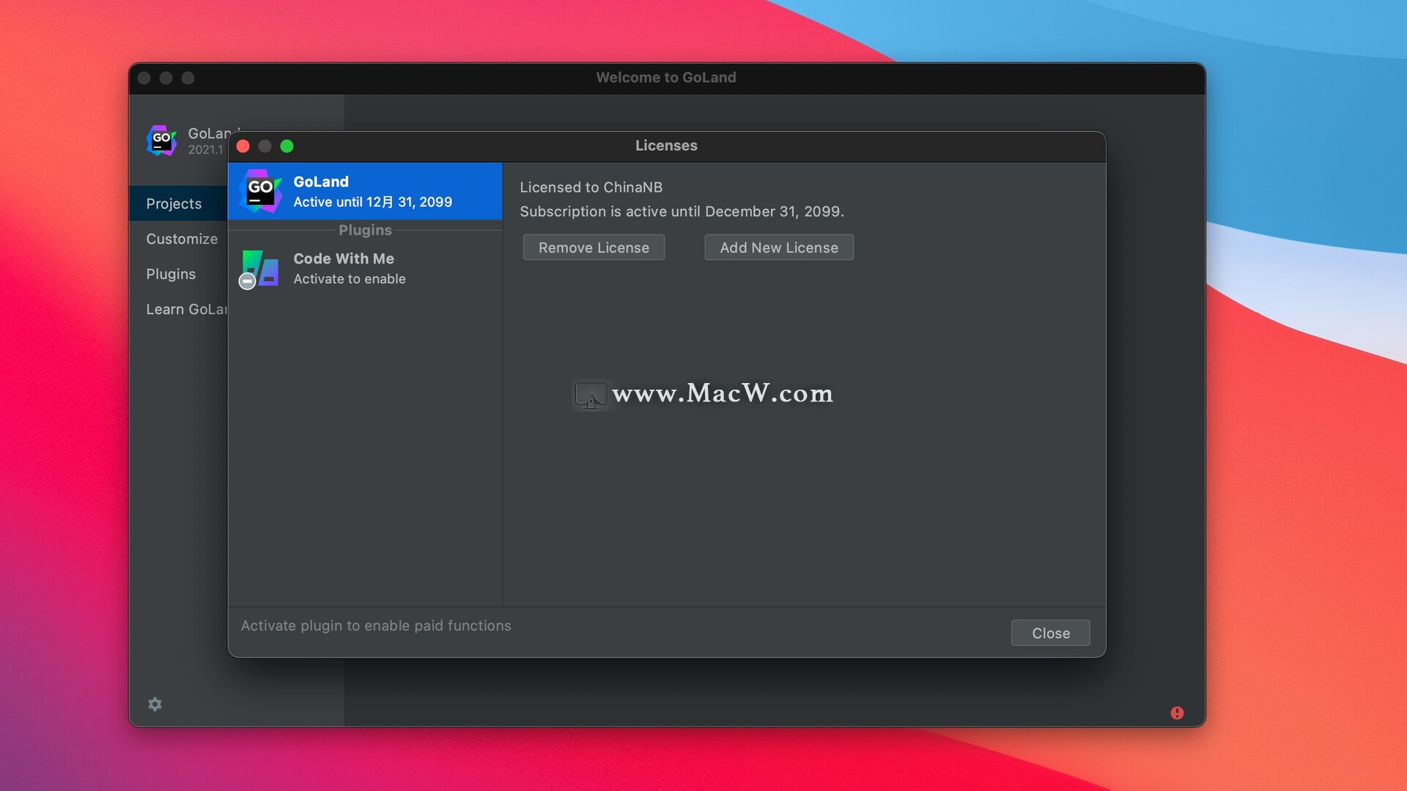
Task: Click 'Licensed to ChinaNB' text
Action: [x=591, y=187]
